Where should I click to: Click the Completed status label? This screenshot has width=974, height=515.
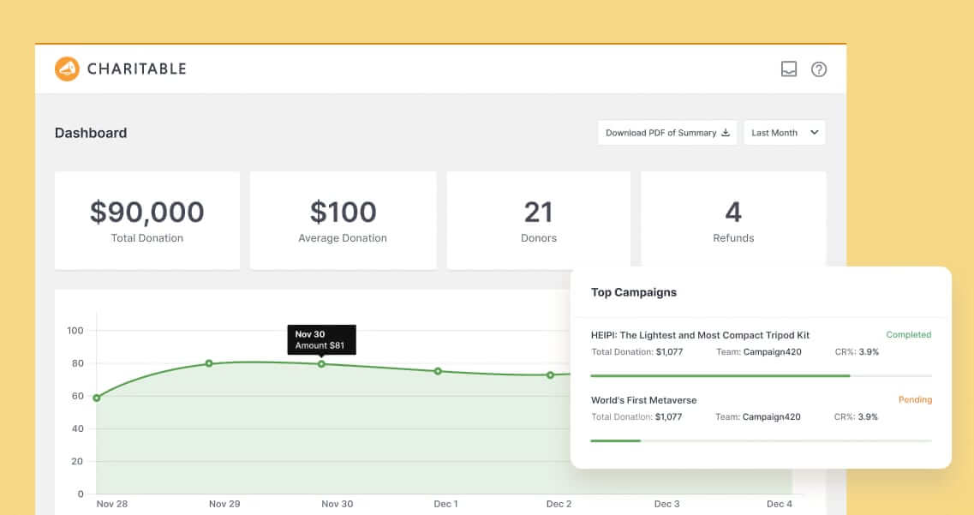click(x=908, y=334)
